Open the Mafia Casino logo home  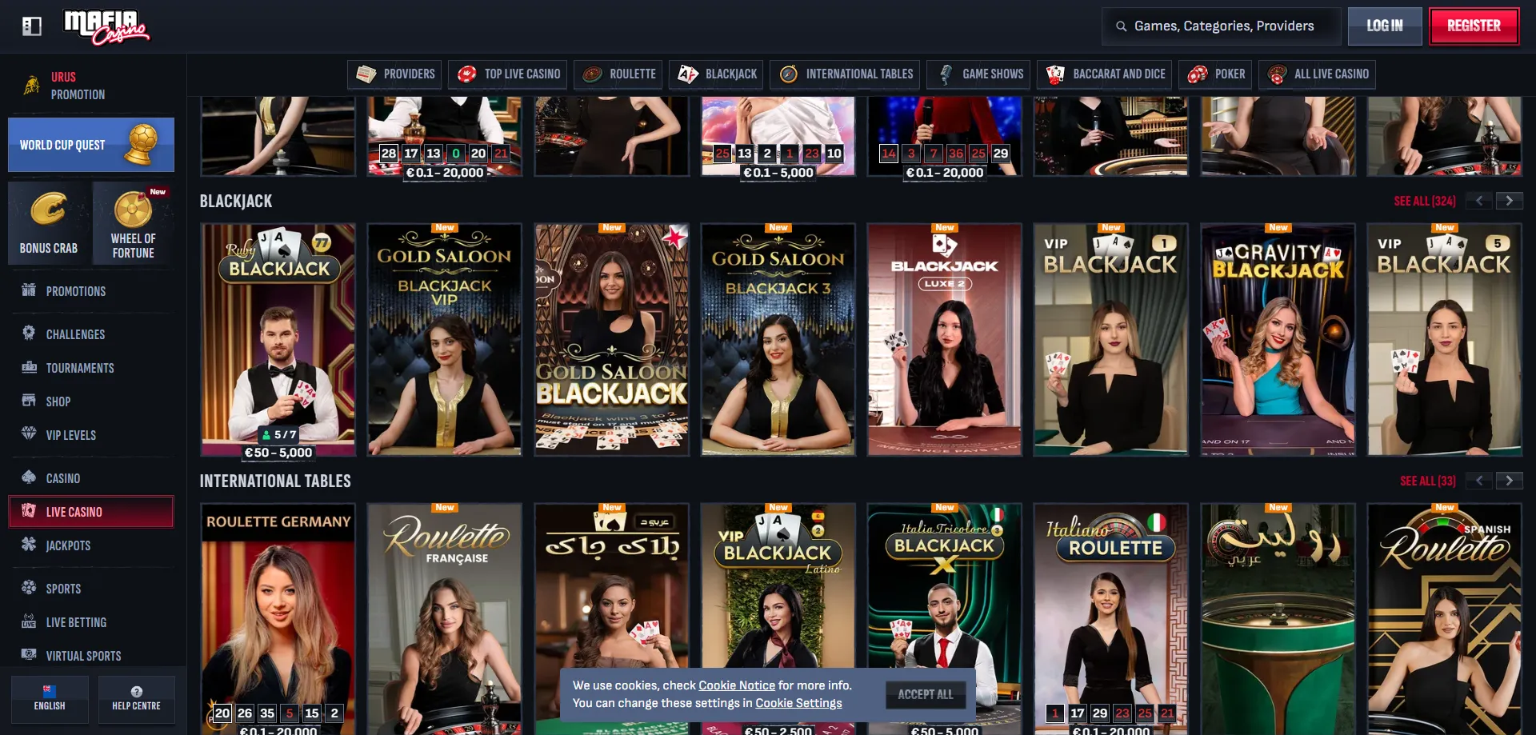(106, 26)
